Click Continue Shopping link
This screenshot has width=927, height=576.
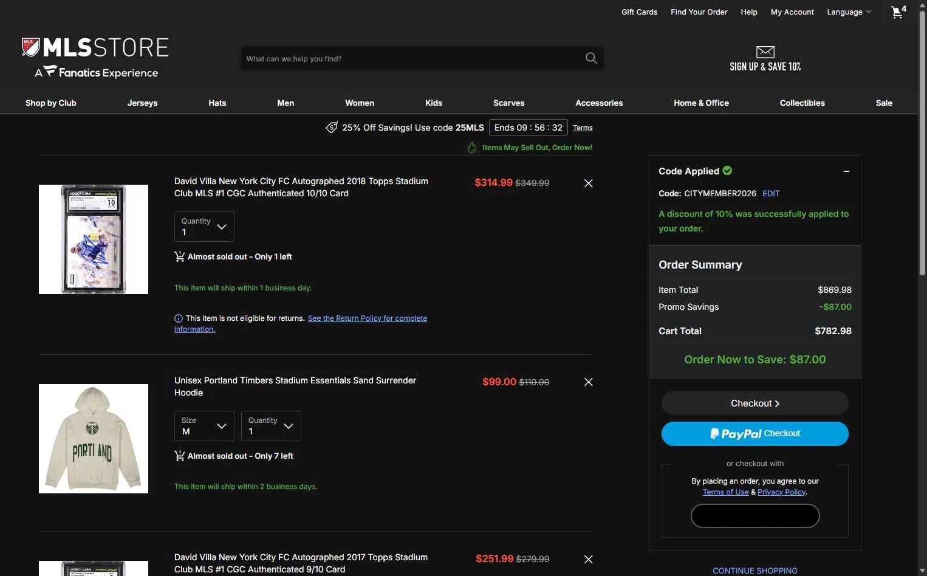pos(755,571)
